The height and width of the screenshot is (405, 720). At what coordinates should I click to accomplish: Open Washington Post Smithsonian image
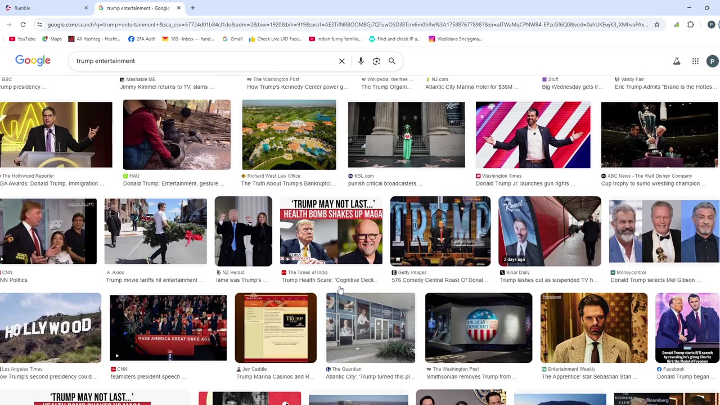(479, 328)
